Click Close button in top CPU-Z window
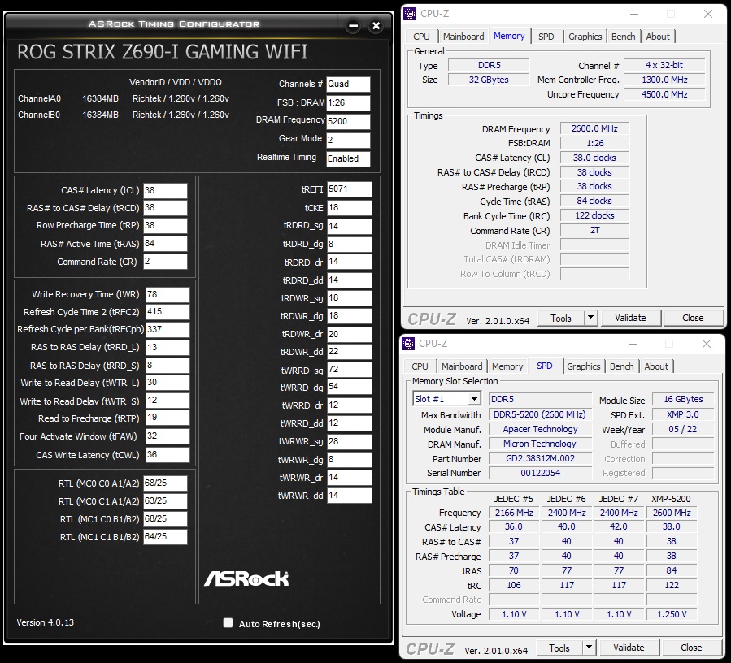This screenshot has height=663, width=731. tap(693, 318)
